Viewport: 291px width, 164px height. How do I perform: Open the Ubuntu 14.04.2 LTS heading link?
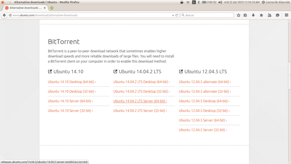[140, 72]
